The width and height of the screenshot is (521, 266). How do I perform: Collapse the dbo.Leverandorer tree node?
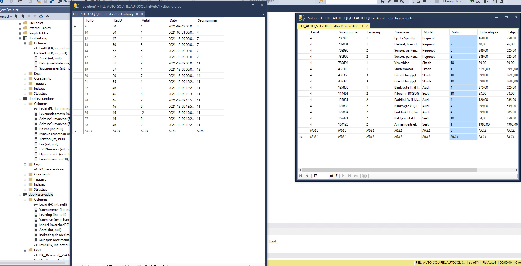tap(20, 99)
